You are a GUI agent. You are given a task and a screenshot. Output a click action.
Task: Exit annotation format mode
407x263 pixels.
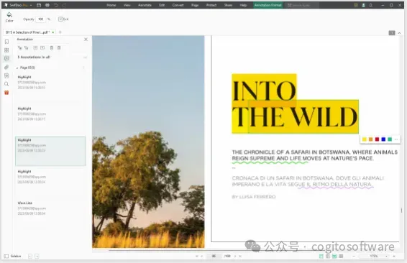[x=63, y=19]
